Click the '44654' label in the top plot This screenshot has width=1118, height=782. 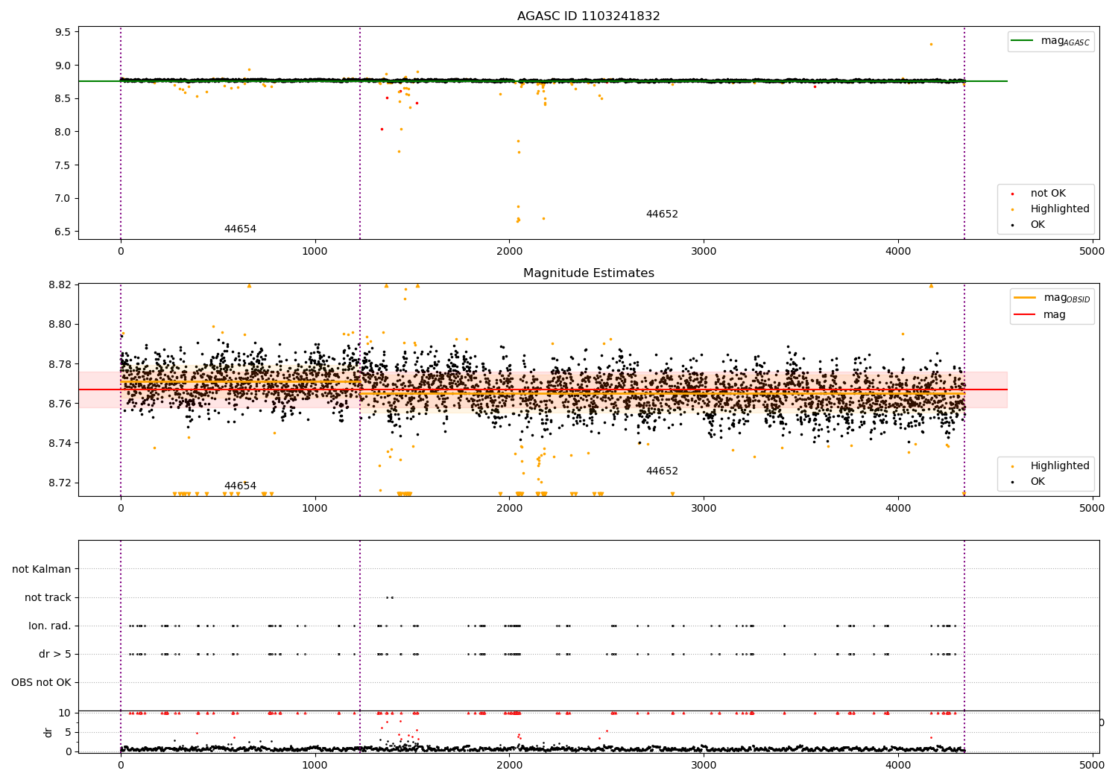[240, 229]
